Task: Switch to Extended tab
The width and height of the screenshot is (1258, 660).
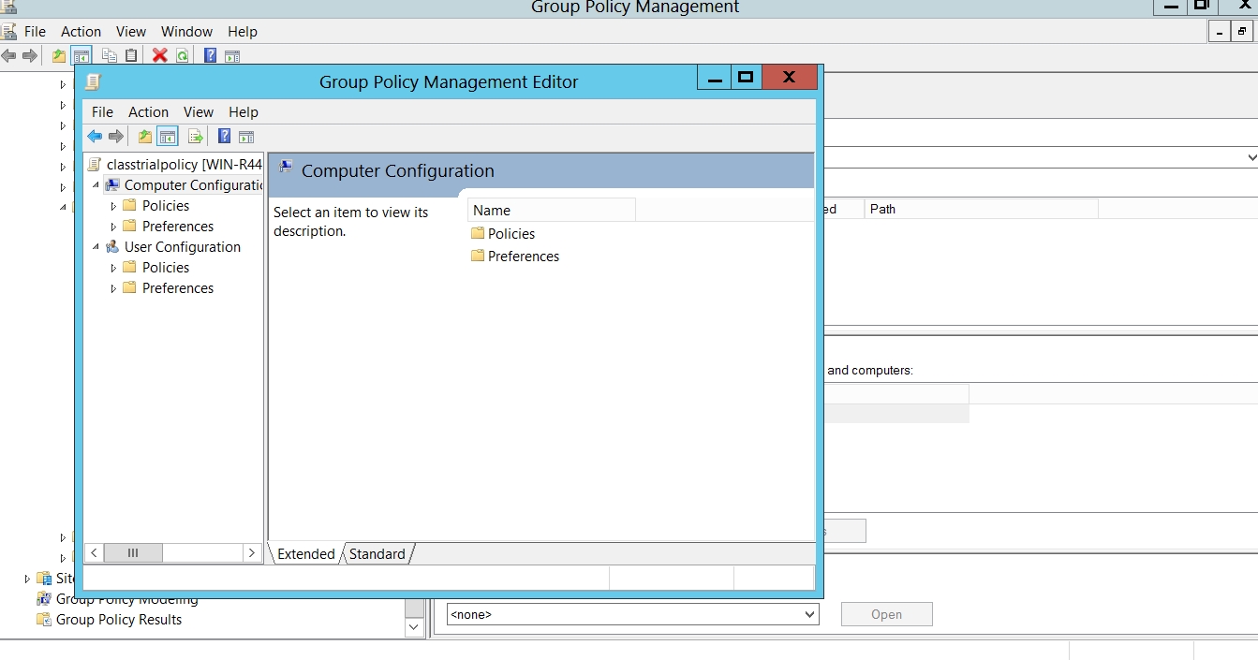Action: point(305,554)
